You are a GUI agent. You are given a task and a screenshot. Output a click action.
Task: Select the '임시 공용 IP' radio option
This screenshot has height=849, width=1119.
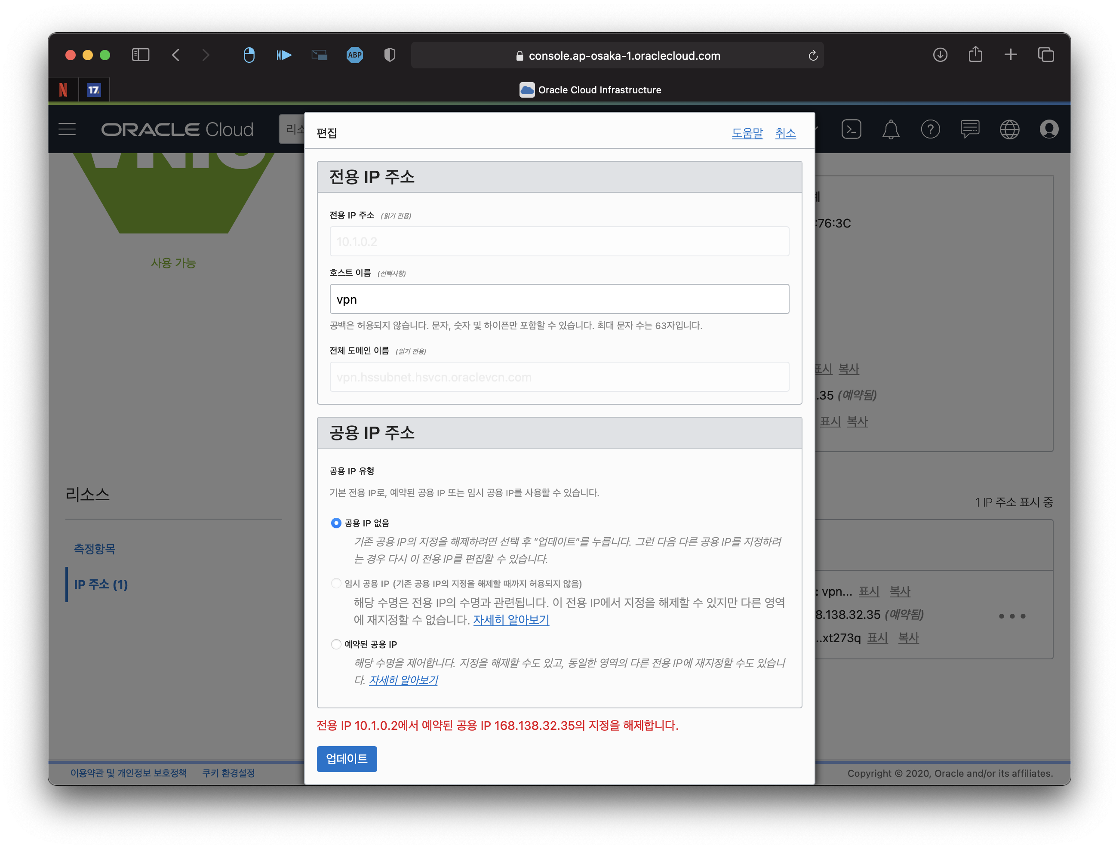(x=336, y=583)
